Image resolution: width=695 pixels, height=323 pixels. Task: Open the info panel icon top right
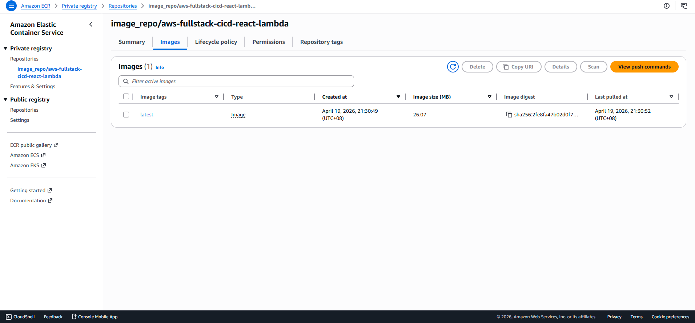[667, 6]
